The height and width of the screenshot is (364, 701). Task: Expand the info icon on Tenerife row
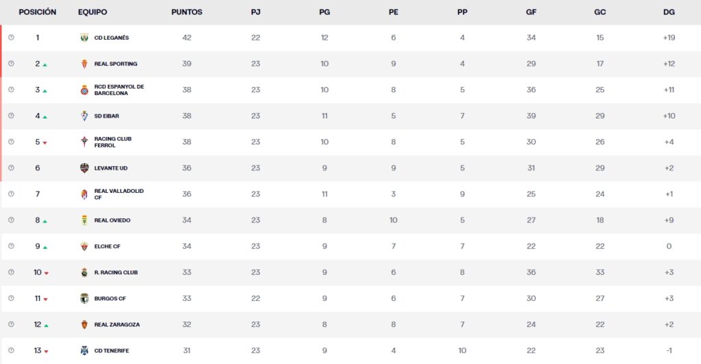tap(11, 350)
